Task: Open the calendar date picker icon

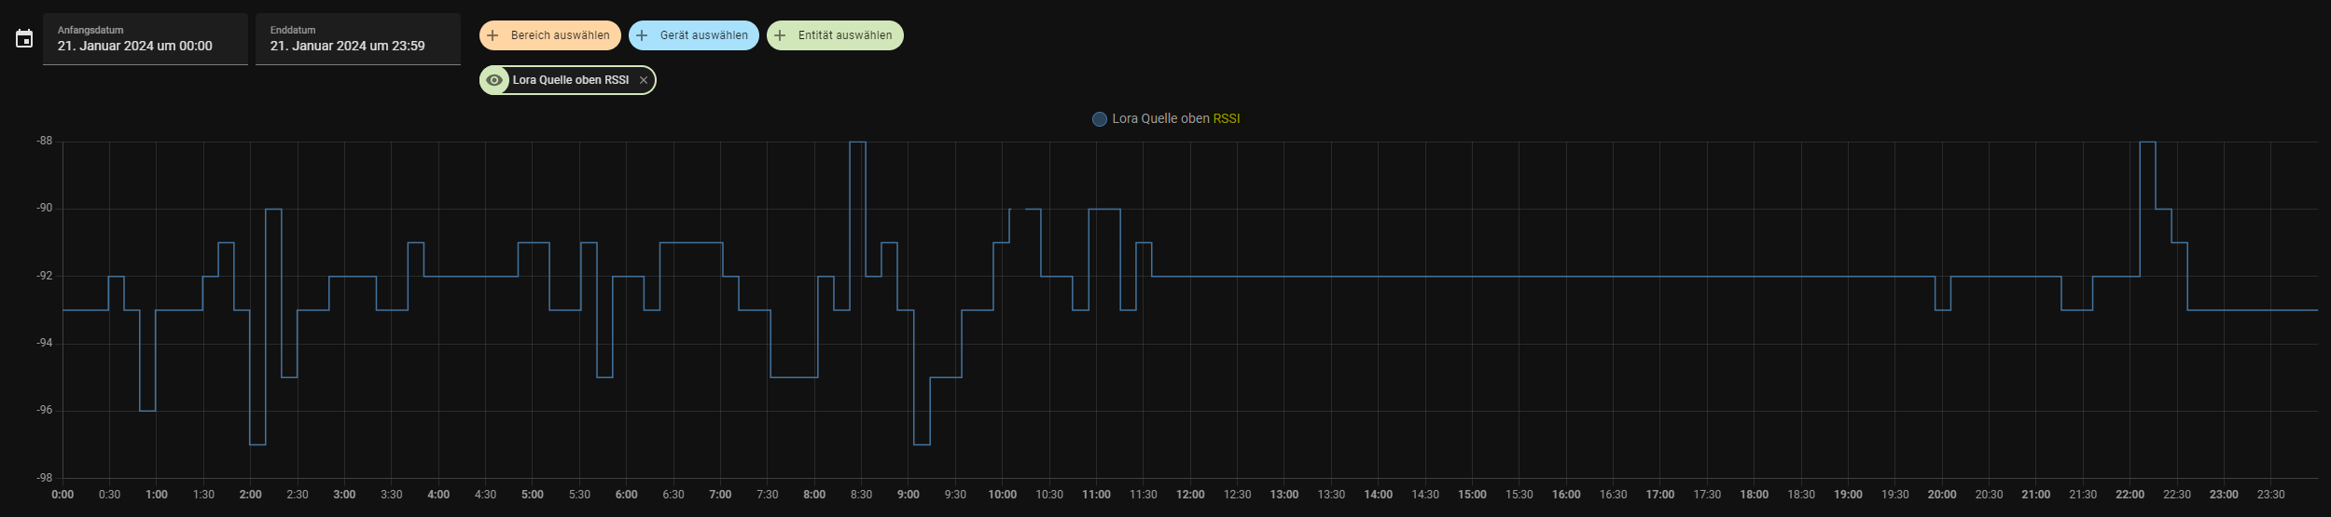Action: click(x=24, y=38)
